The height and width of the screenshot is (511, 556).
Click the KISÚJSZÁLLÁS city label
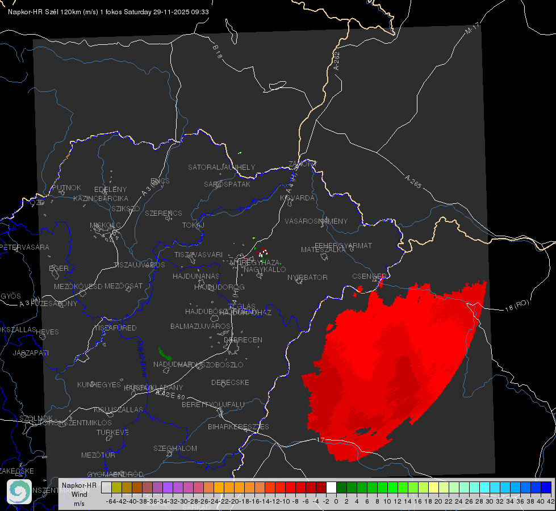[x=119, y=410]
